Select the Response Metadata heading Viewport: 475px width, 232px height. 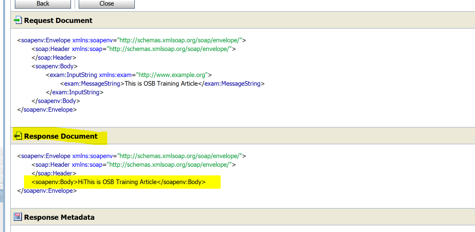[59, 217]
